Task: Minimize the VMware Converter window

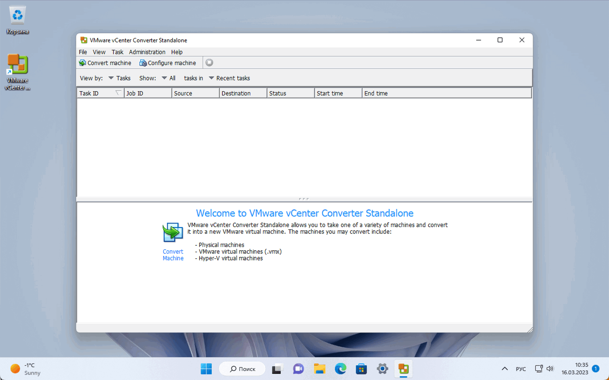Action: (x=479, y=40)
